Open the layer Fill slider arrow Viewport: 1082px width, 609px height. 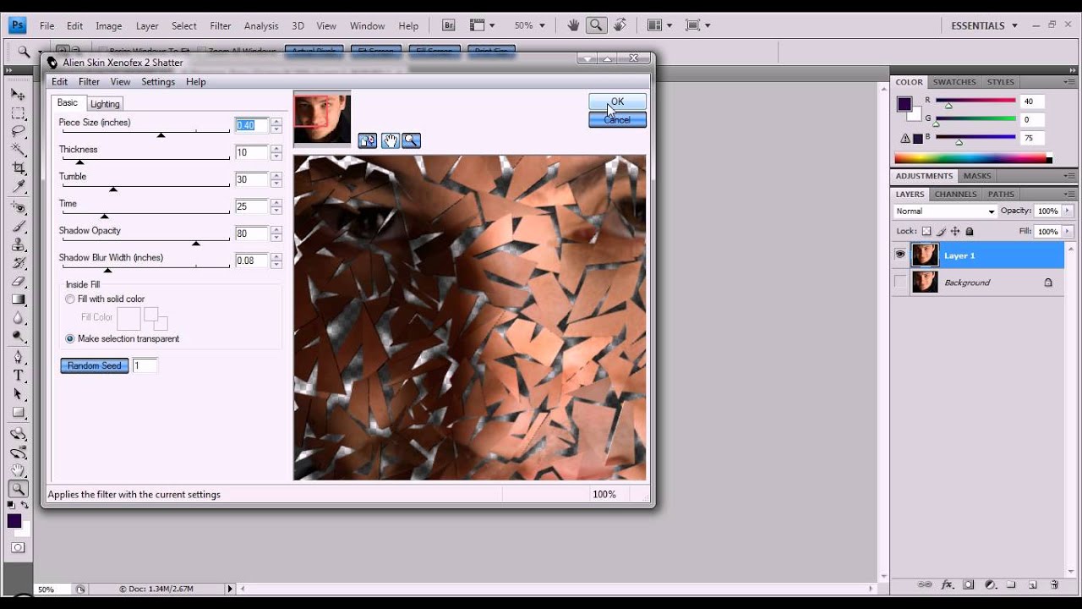pyautogui.click(x=1068, y=231)
